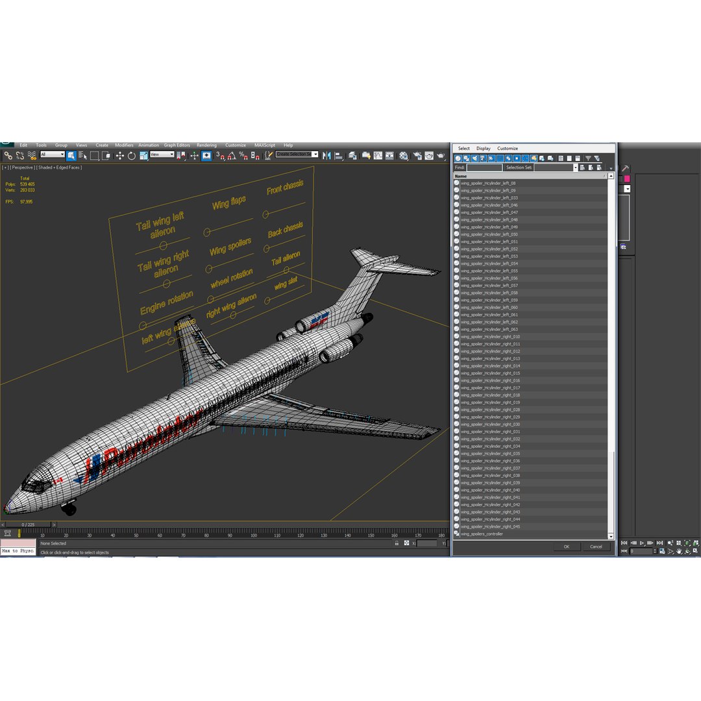
Task: Toggle 3D Snaps
Action: [x=221, y=155]
